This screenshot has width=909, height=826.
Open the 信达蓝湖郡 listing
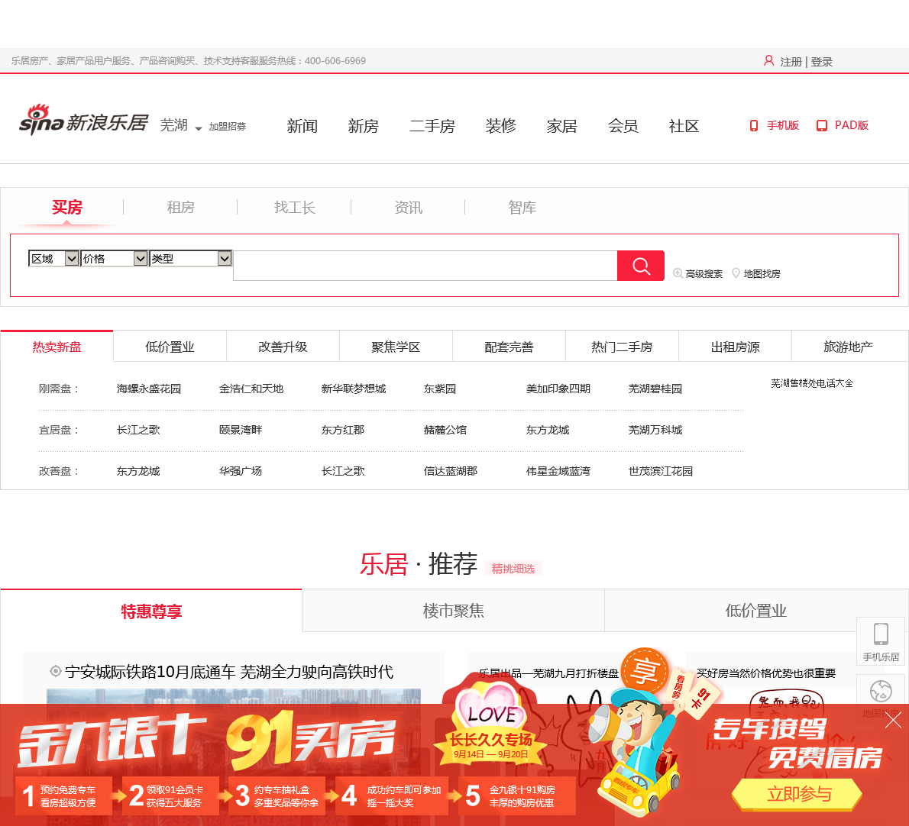(x=451, y=471)
